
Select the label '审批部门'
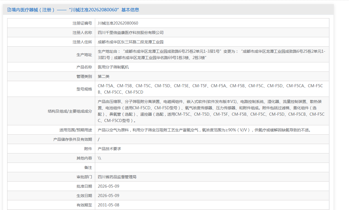(x=84, y=177)
